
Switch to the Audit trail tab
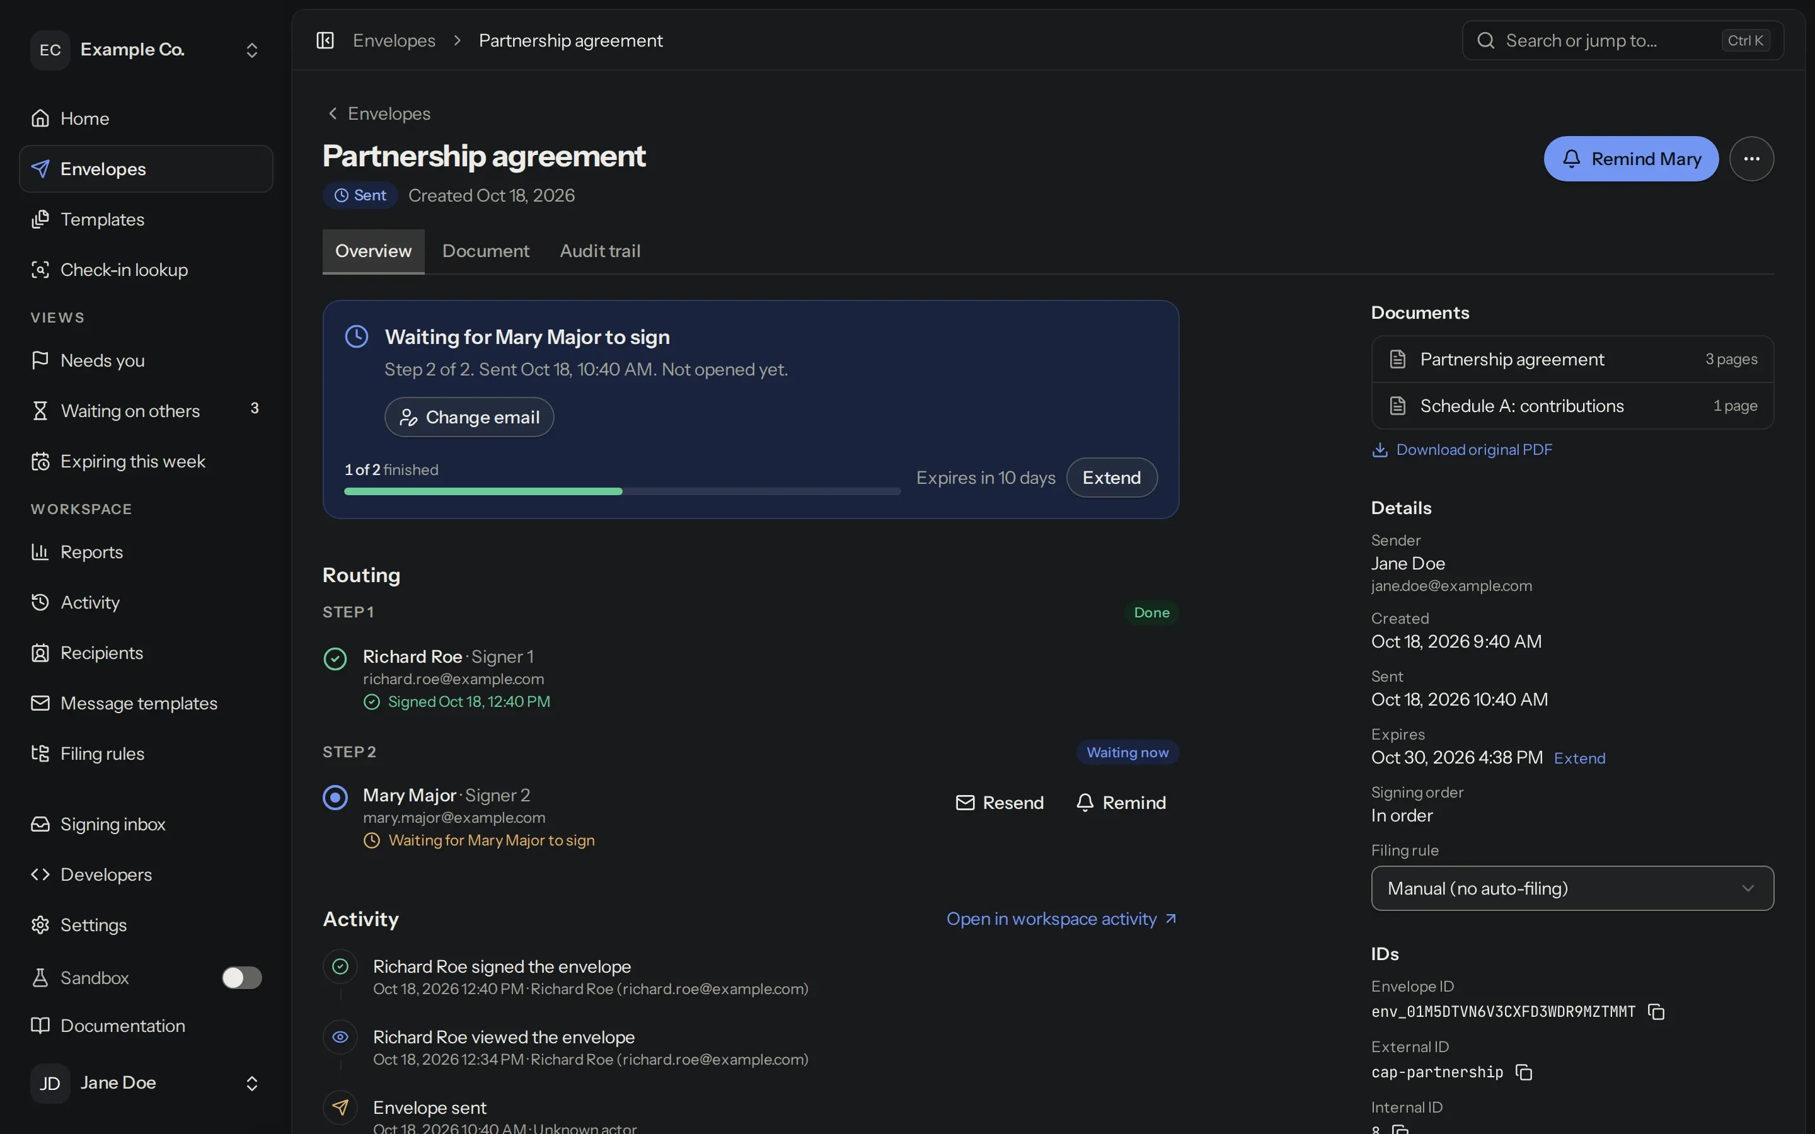(600, 251)
